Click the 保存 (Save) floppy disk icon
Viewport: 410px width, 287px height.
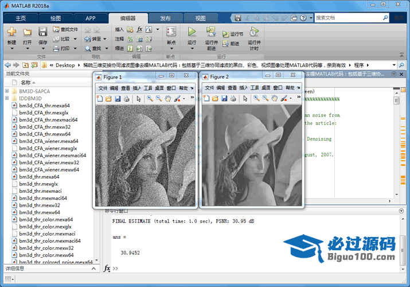[x=43, y=32]
